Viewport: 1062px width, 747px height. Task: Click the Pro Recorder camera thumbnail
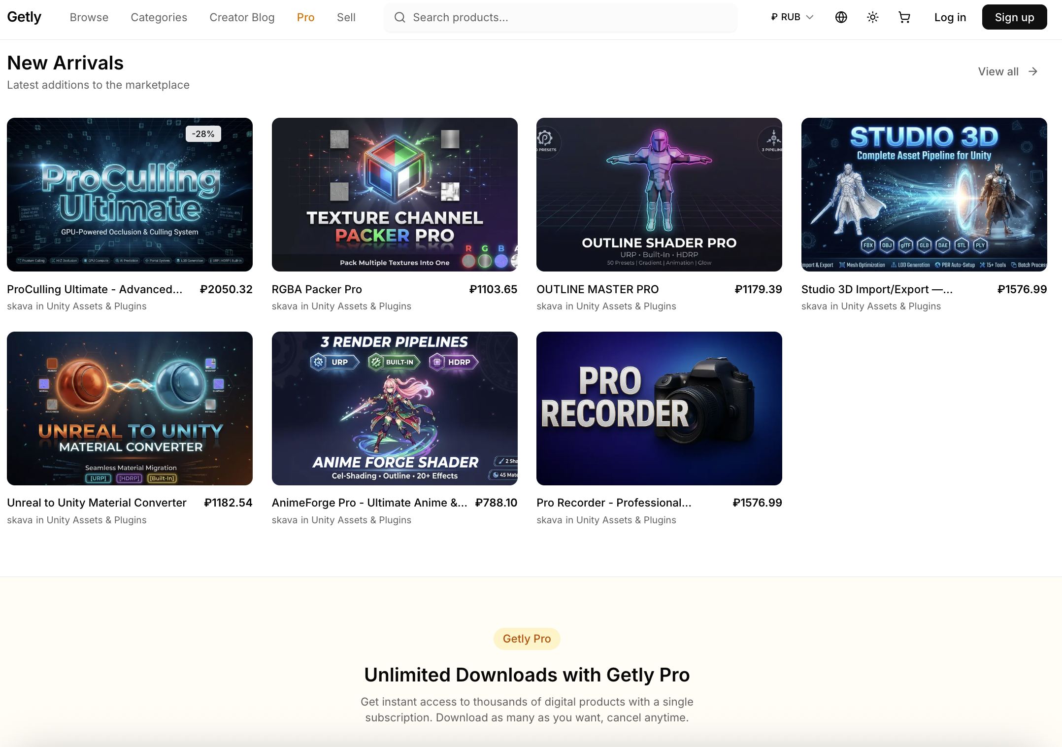coord(659,408)
